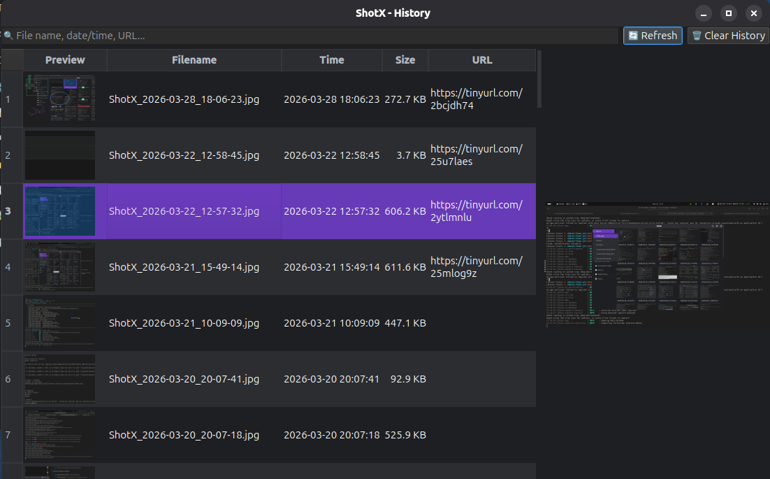Click size cell 611.6 KB
The image size is (770, 479).
click(x=405, y=267)
